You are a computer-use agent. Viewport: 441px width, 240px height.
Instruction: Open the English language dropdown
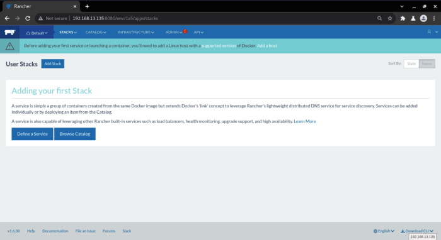tap(384, 231)
